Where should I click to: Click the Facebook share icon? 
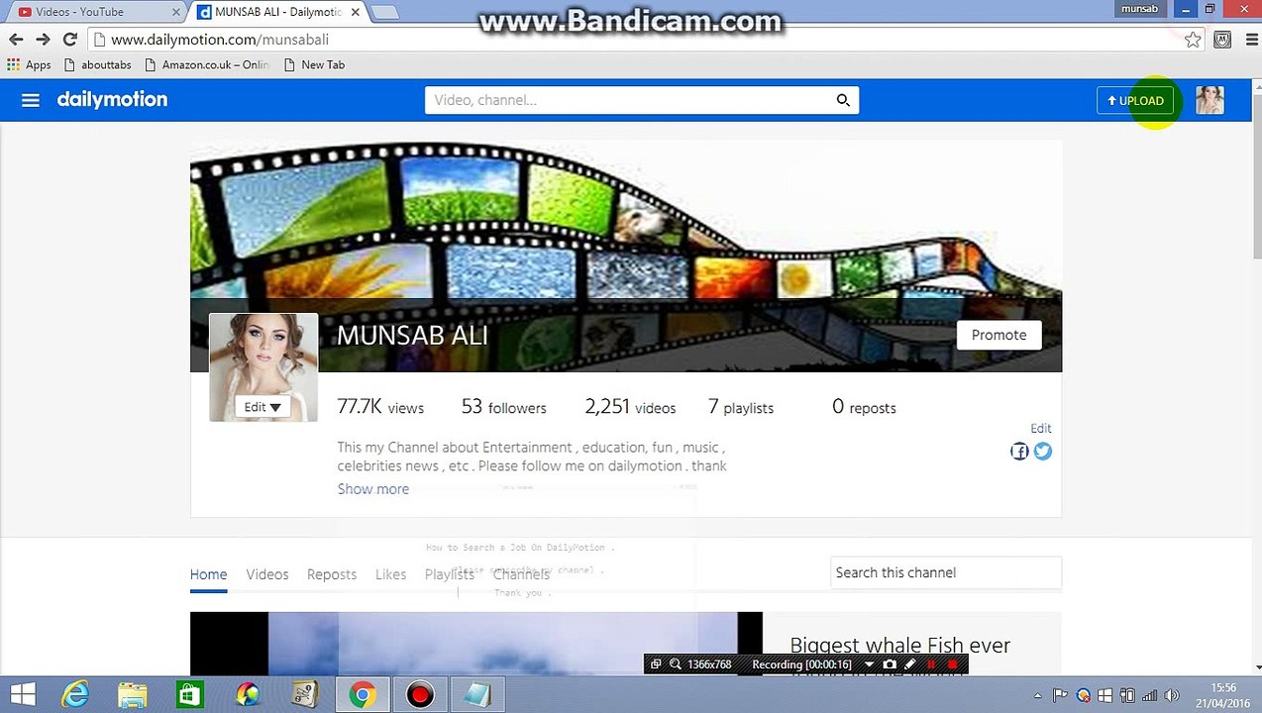coord(1019,452)
